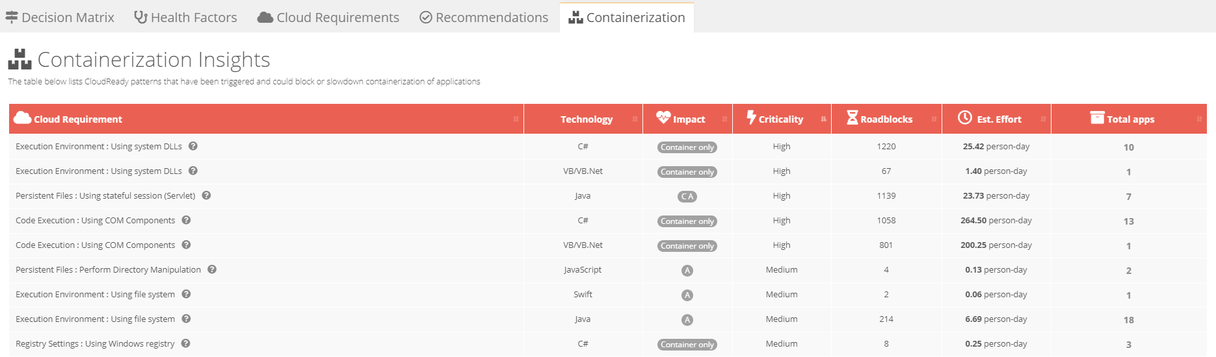Click help icon on Swift Using file system row
Image resolution: width=1216 pixels, height=357 pixels.
(186, 294)
